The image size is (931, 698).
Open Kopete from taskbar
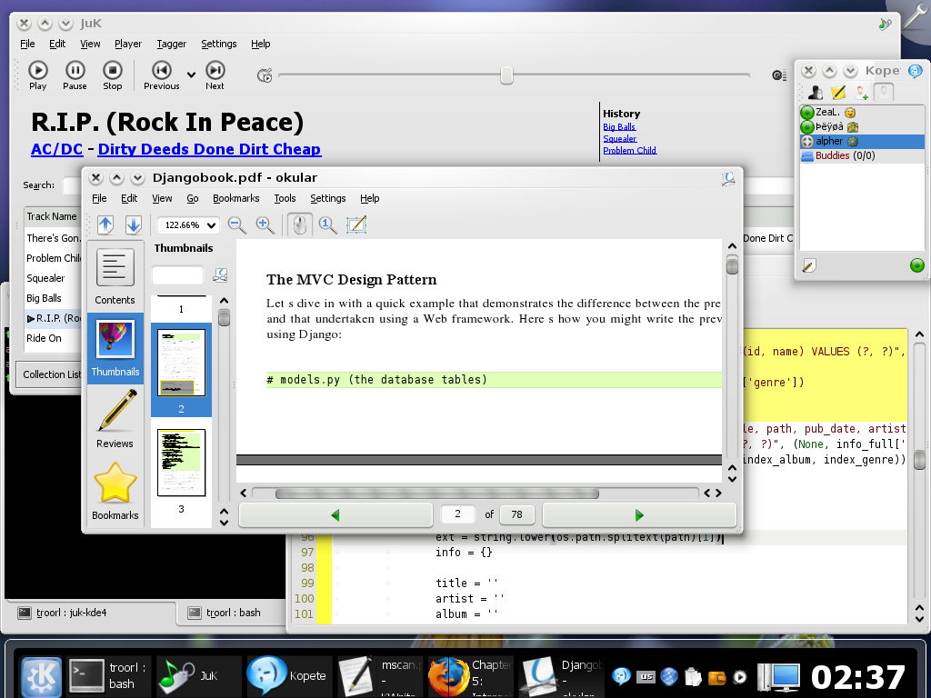288,675
